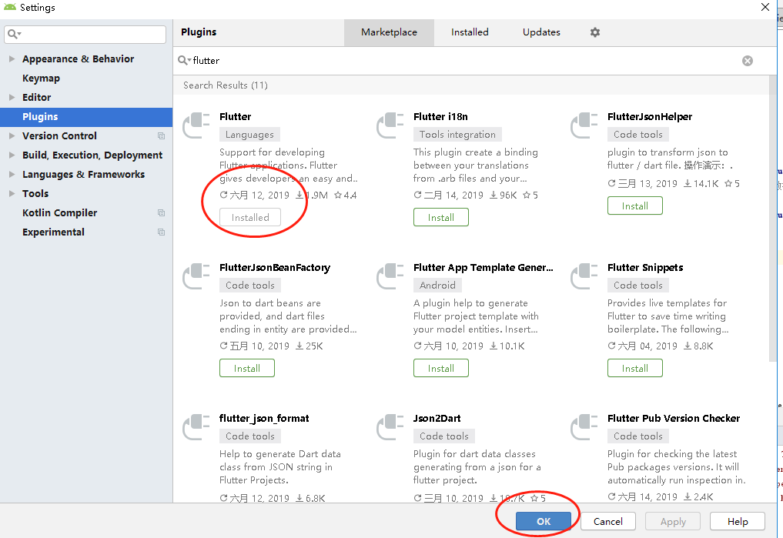This screenshot has width=783, height=538.
Task: Select the Flutter Pub Version Checker icon
Action: [x=584, y=426]
